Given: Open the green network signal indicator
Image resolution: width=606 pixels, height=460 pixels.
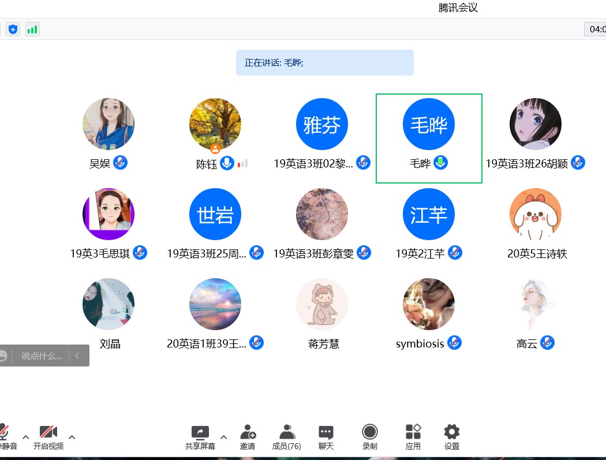Looking at the screenshot, I should click(32, 29).
